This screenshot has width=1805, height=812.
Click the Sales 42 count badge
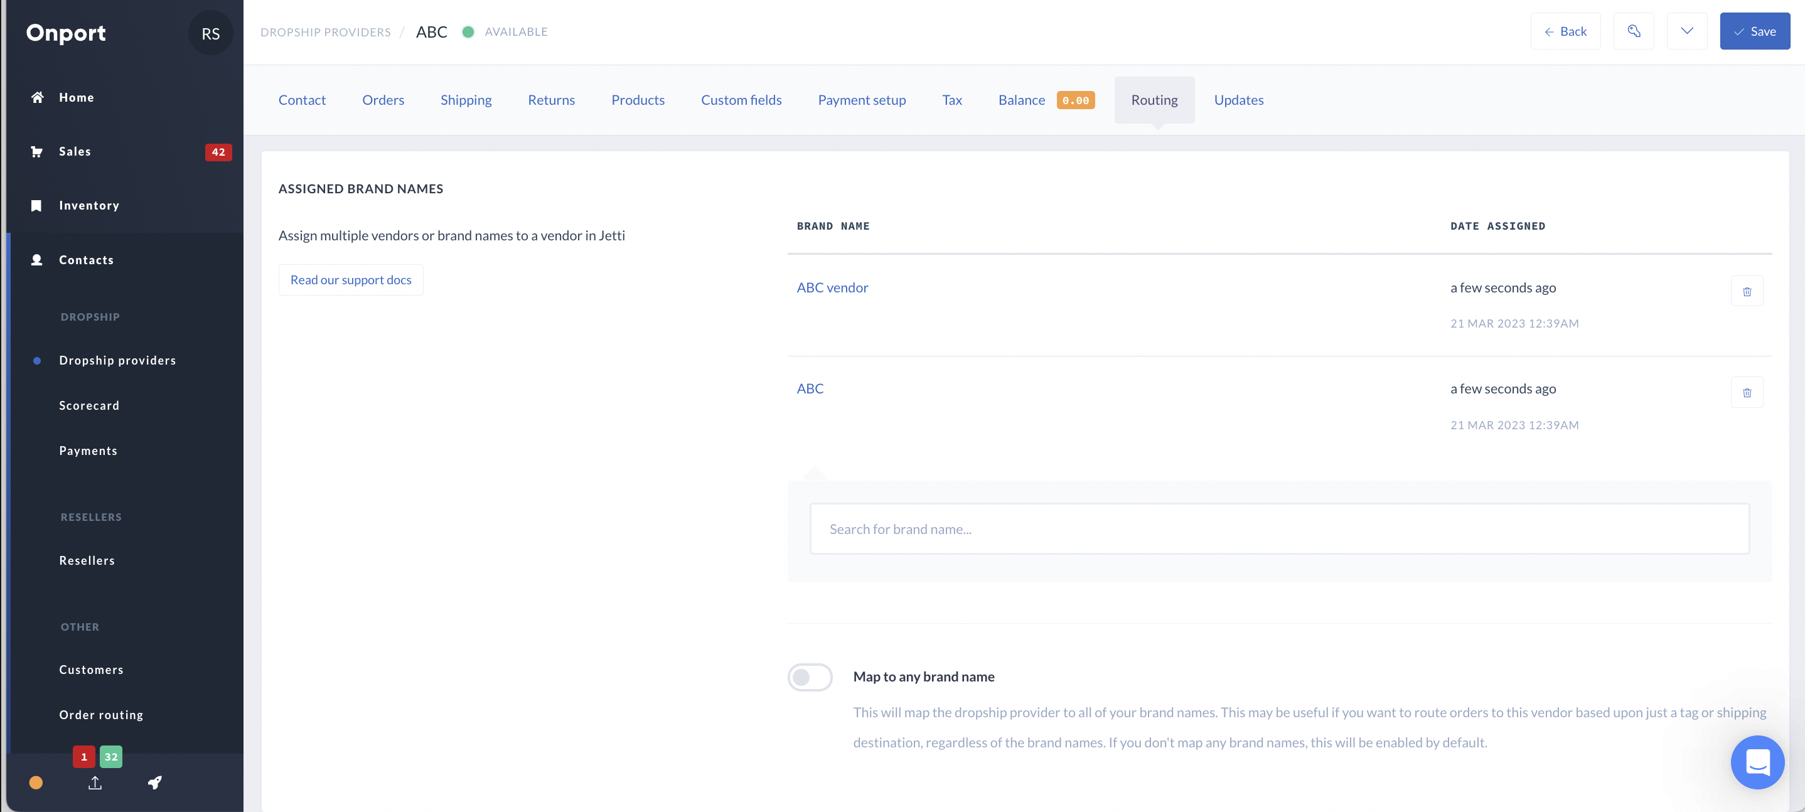(218, 152)
